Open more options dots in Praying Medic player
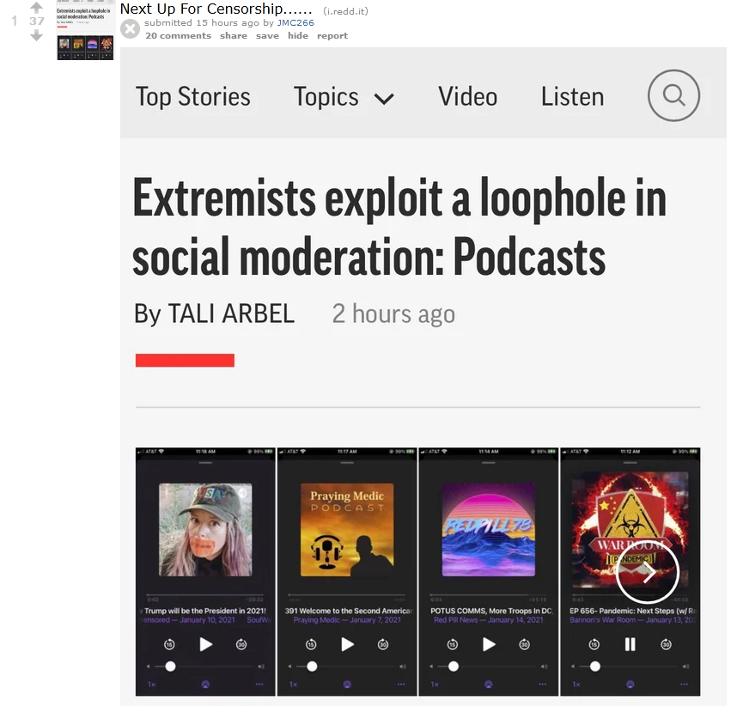Image resolution: width=743 pixels, height=712 pixels. click(x=401, y=684)
